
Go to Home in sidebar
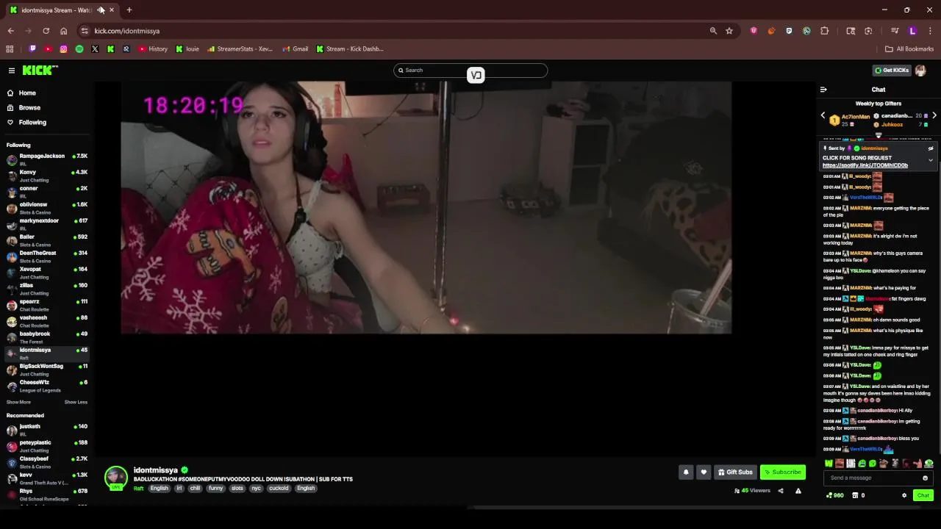click(27, 93)
